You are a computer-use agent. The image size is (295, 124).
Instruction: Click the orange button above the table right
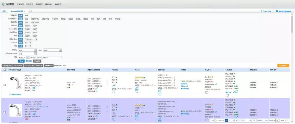click(283, 66)
